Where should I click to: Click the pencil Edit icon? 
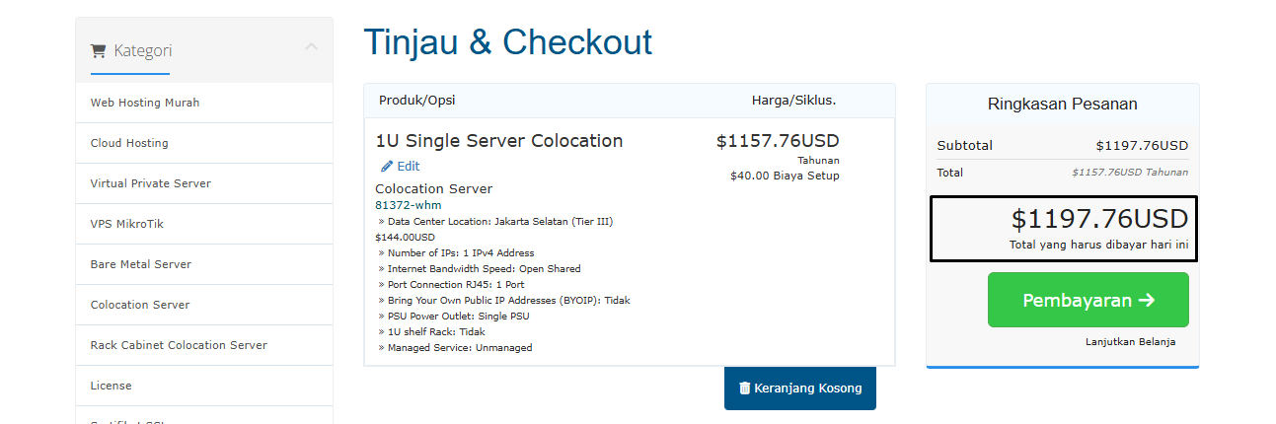[387, 167]
